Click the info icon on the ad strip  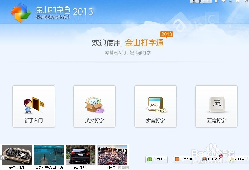pos(3,157)
